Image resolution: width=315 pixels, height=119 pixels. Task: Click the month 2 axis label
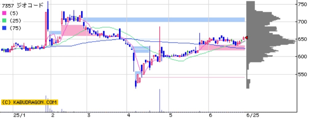53,115
